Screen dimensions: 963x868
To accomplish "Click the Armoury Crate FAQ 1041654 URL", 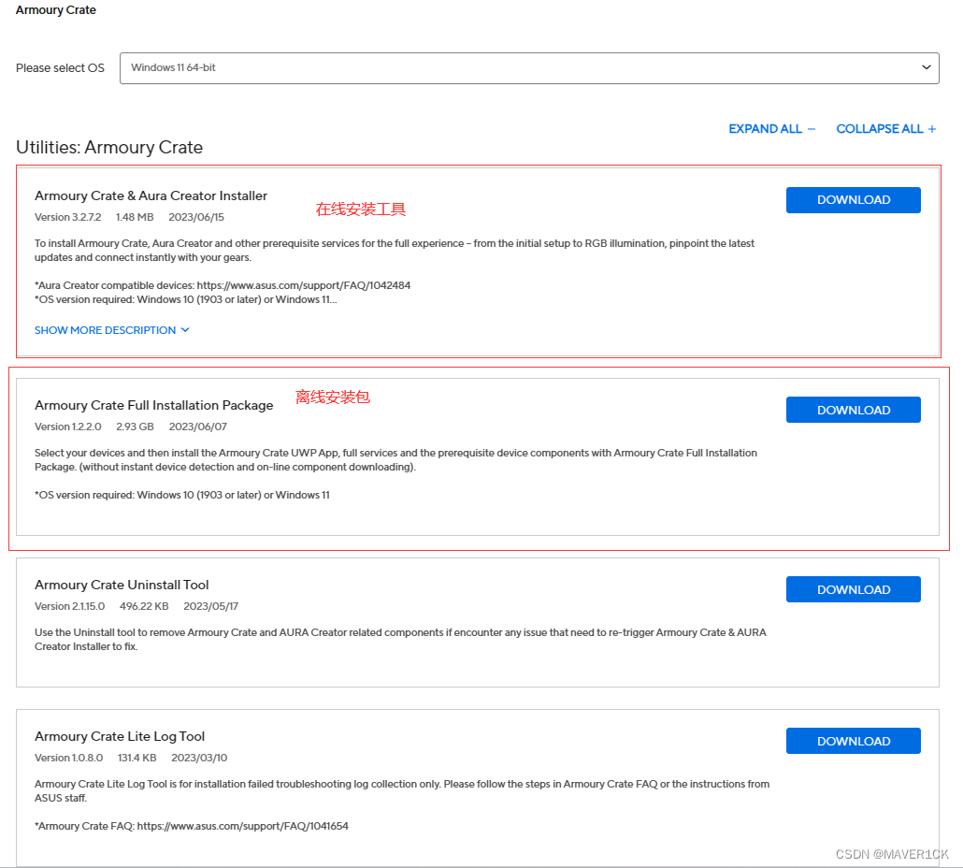I will pyautogui.click(x=242, y=826).
